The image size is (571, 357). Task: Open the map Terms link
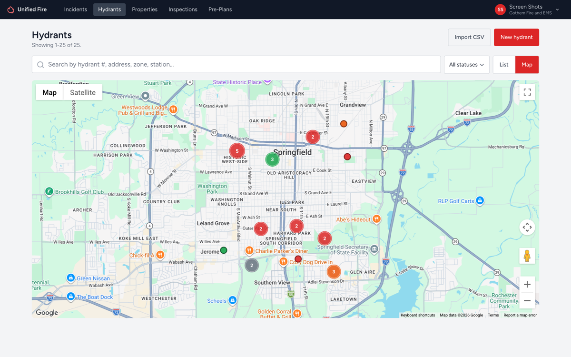point(493,315)
